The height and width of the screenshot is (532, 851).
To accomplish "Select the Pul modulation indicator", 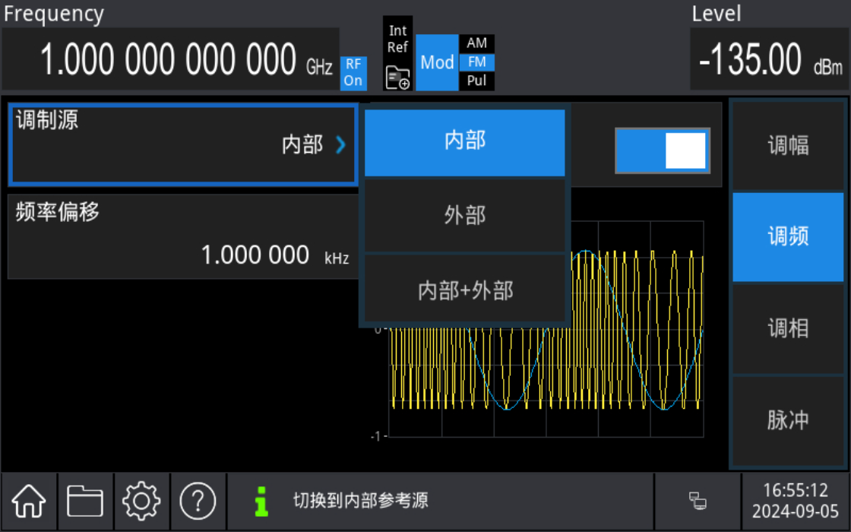I will coord(476,81).
